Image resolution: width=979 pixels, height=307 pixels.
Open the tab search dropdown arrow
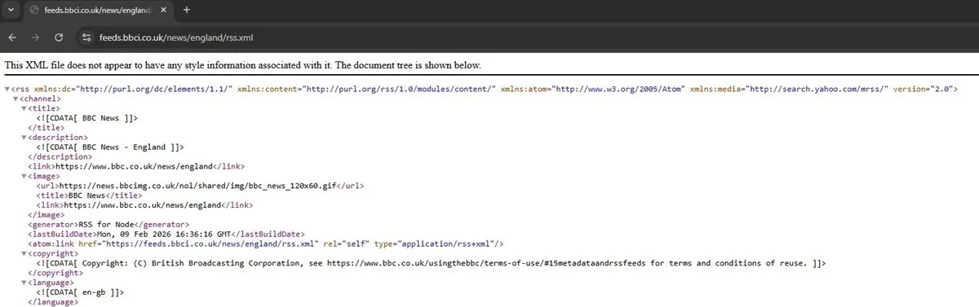click(x=11, y=11)
